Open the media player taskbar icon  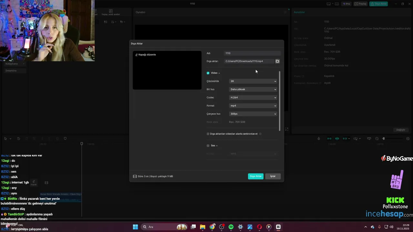[269, 227]
